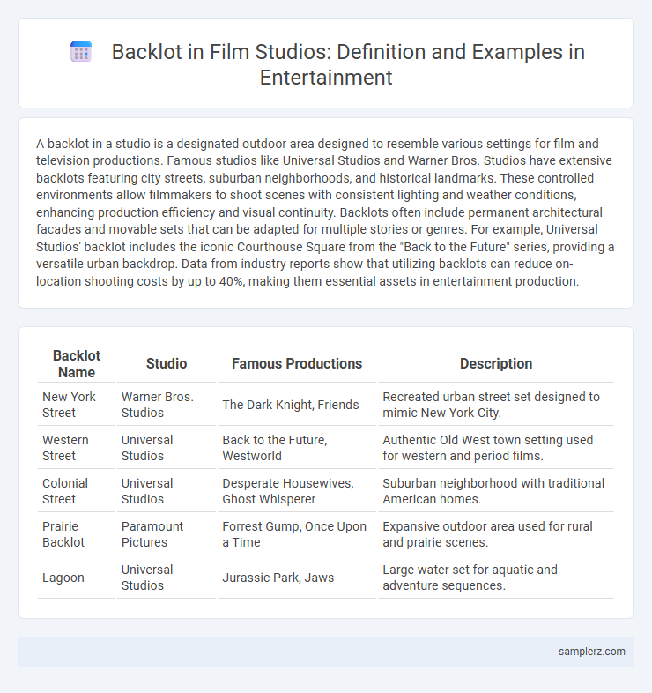
Task: Click the 'Warner Bros. Studios' cell
Action: pyautogui.click(x=167, y=405)
